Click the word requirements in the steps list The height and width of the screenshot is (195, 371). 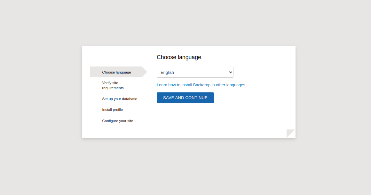[x=113, y=88]
